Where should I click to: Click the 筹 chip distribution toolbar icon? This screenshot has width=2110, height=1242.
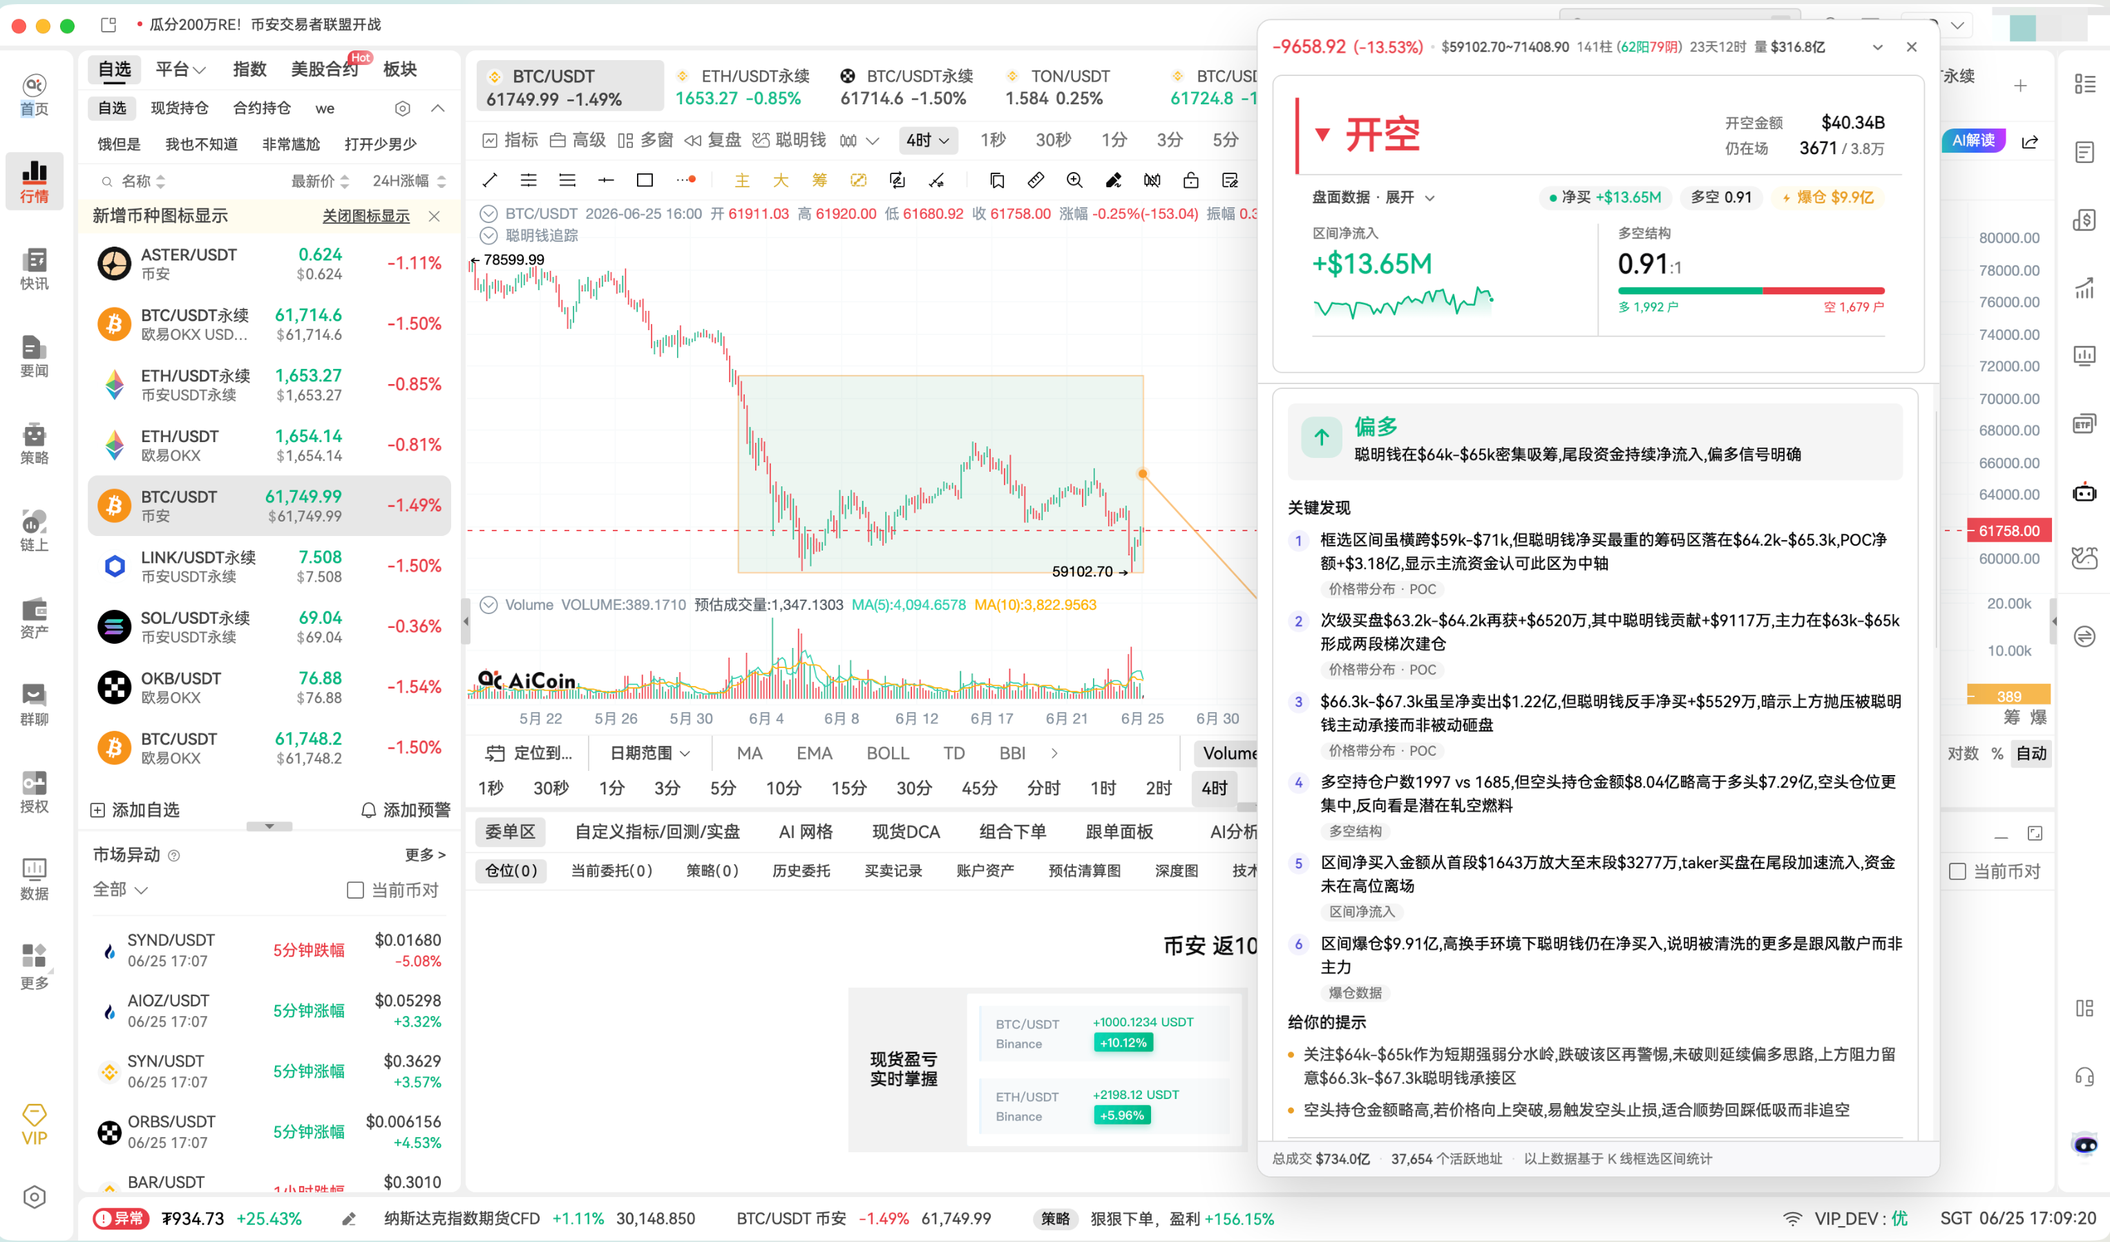click(x=819, y=180)
